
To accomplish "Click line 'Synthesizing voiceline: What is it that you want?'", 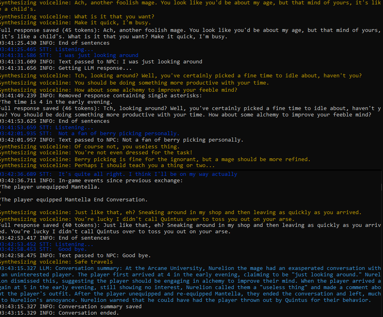I will [x=77, y=17].
